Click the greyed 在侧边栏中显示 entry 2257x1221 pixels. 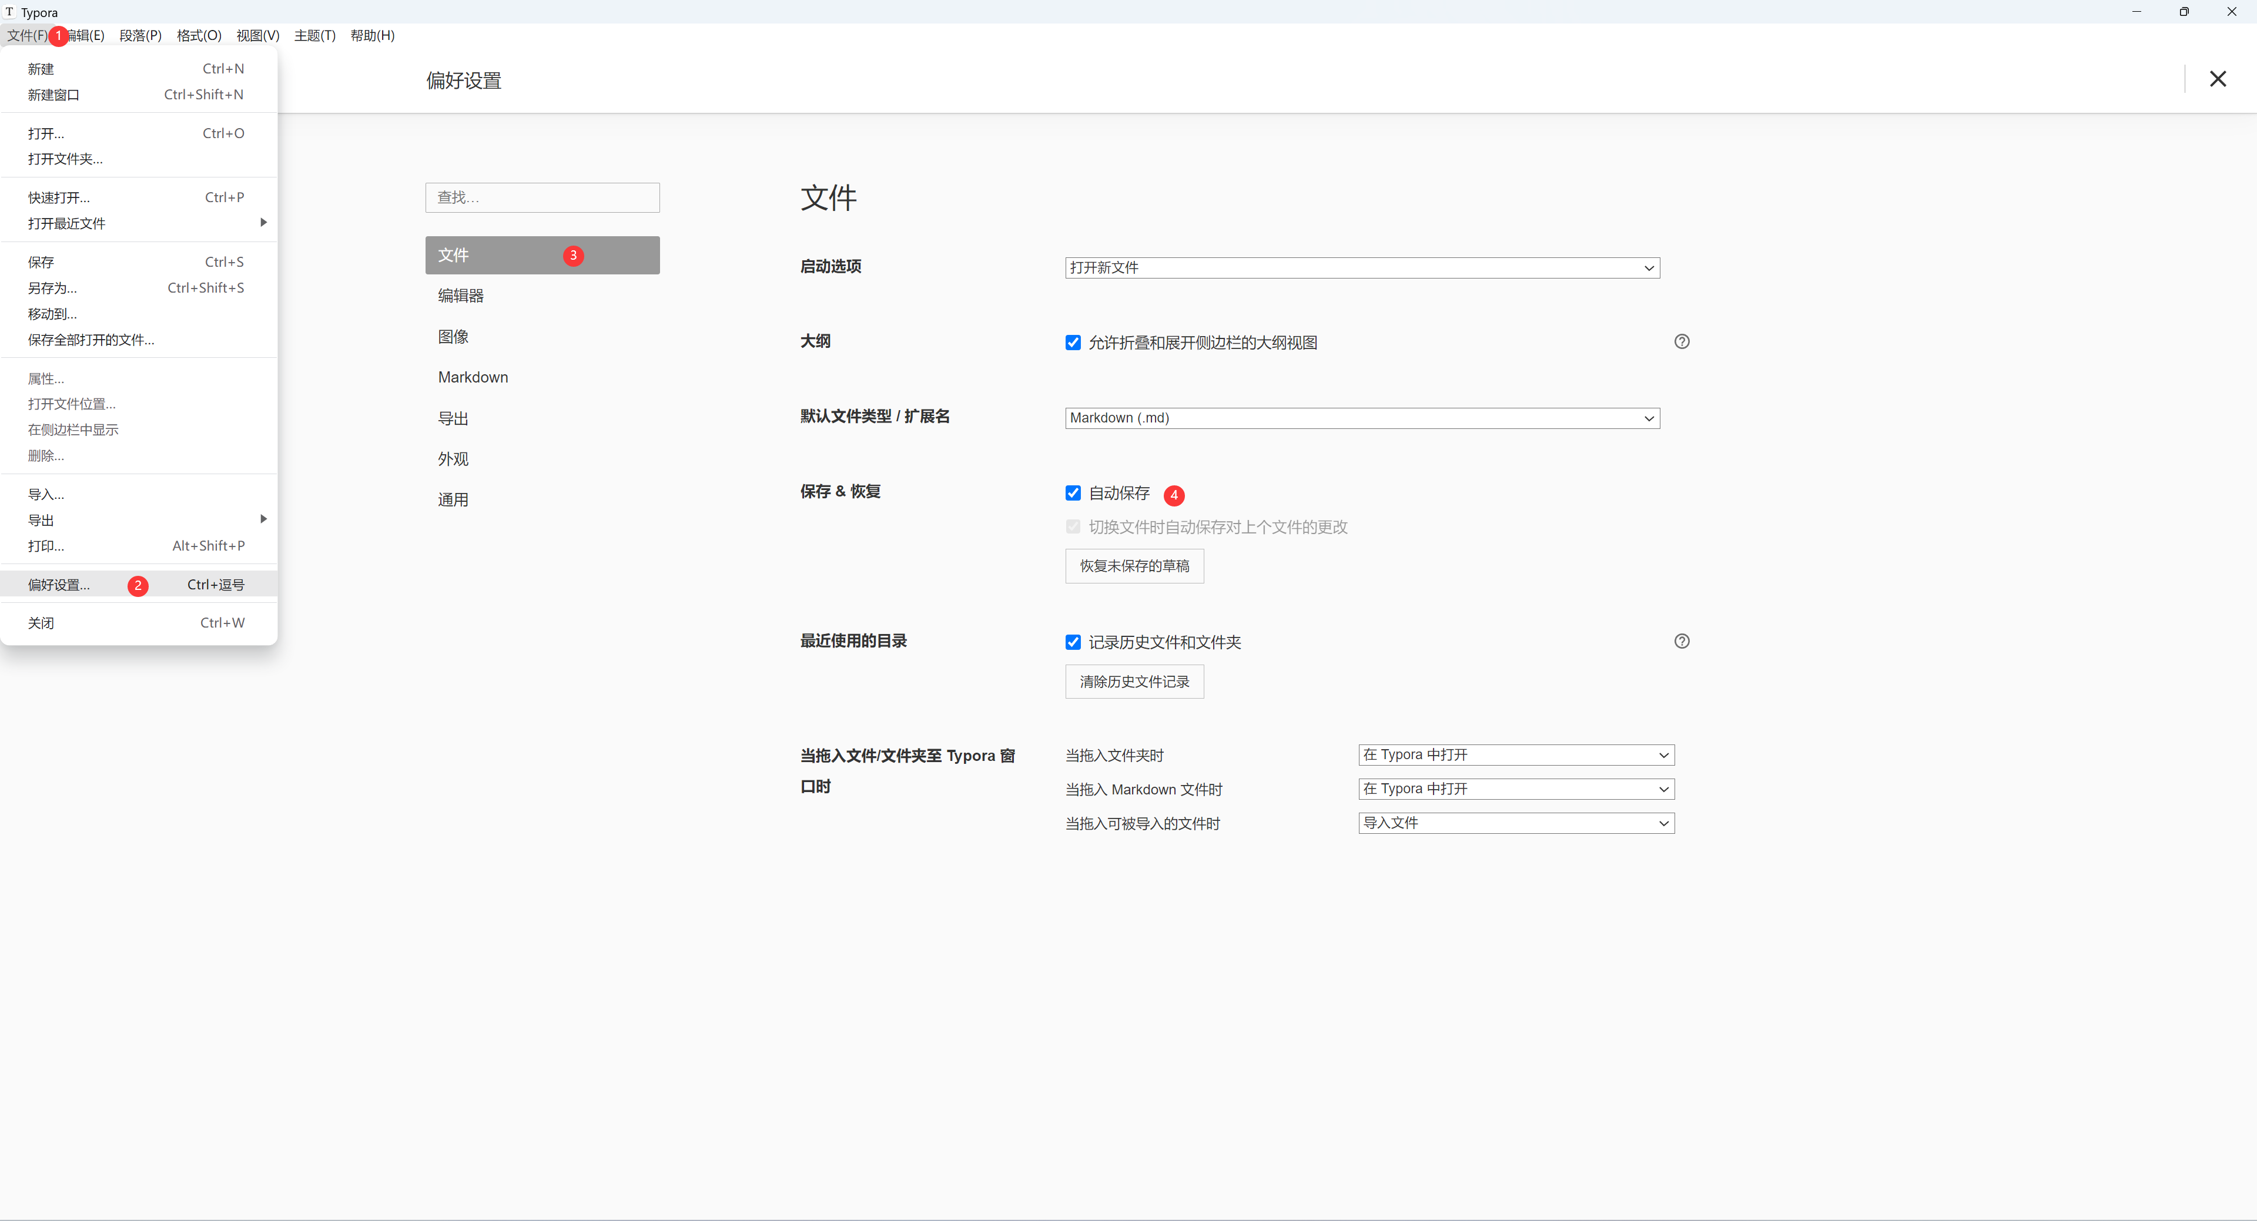[139, 429]
